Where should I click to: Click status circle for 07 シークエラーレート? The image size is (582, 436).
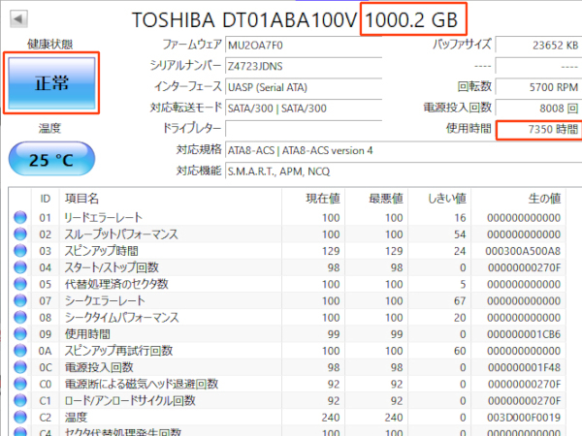[x=20, y=300]
